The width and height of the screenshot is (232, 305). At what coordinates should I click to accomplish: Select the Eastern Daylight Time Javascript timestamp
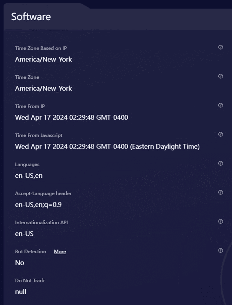[107, 146]
